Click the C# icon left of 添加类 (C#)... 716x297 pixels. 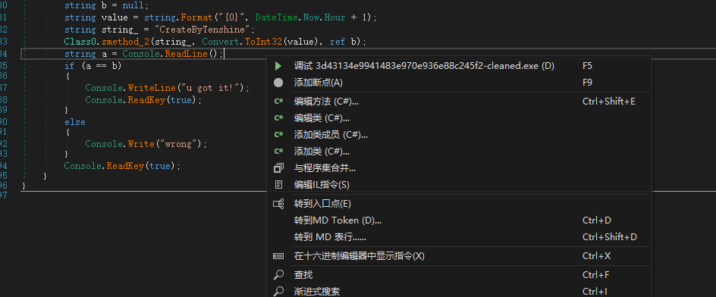tap(278, 151)
